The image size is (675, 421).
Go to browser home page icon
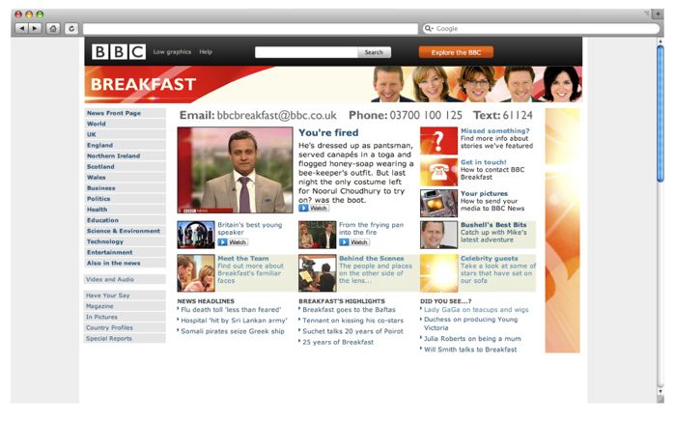point(53,28)
